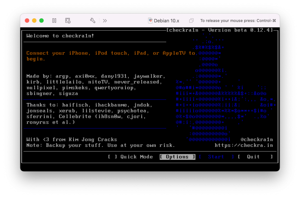Viewport: 300px width, 198px height.
Task: Enter single-window mode via overlapping squares icon
Action: click(x=191, y=21)
